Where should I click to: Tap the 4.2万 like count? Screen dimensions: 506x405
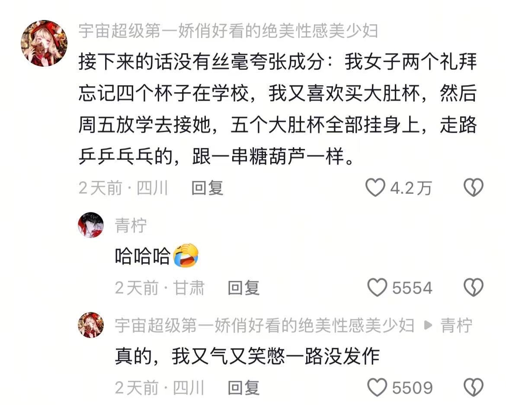pos(411,188)
